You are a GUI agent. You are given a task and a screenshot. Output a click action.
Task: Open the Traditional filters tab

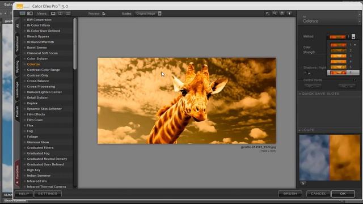click(18, 44)
